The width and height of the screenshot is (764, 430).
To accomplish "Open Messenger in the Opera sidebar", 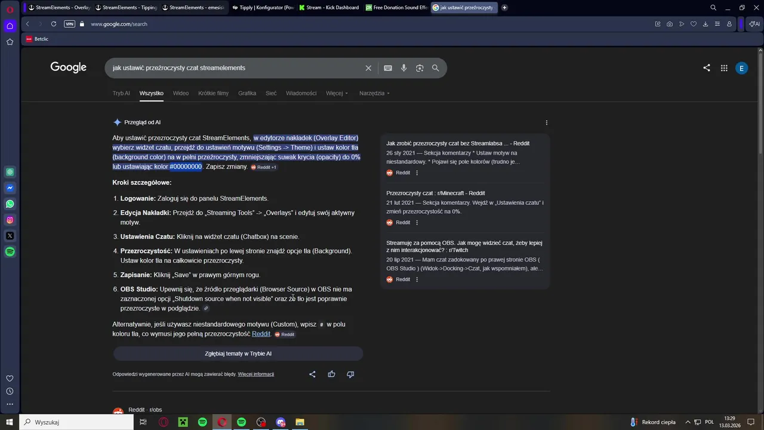I will [x=10, y=188].
